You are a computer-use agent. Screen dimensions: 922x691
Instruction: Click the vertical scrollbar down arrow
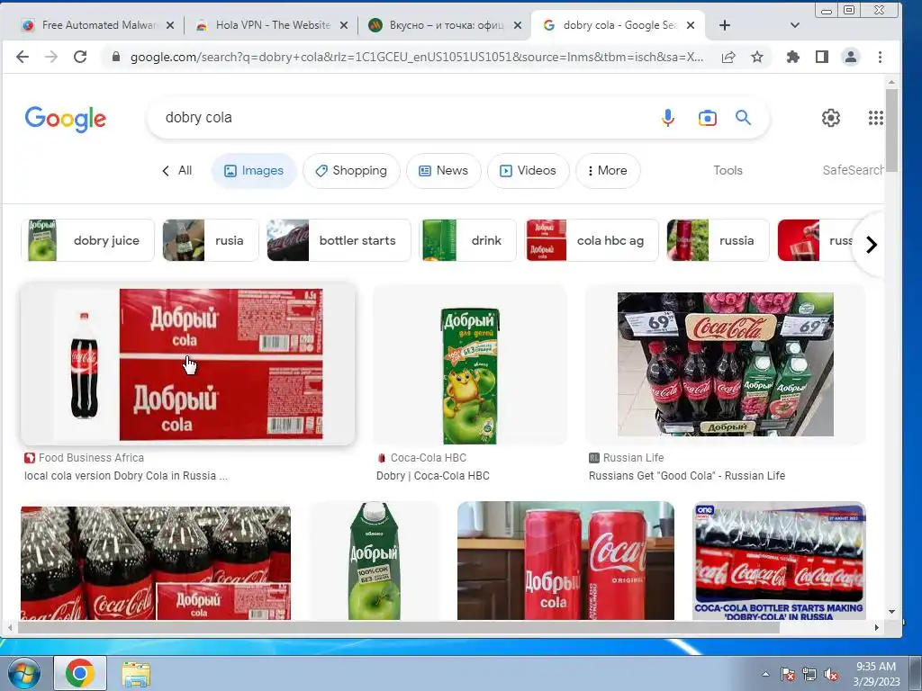(x=891, y=612)
